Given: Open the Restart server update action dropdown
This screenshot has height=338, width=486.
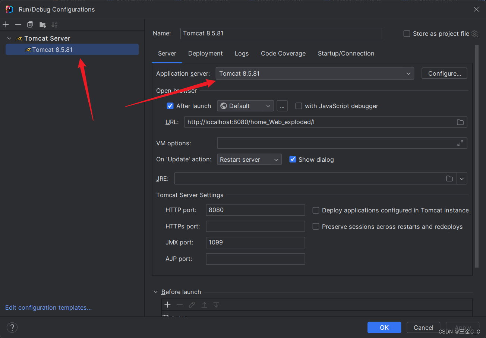Looking at the screenshot, I should pos(249,159).
